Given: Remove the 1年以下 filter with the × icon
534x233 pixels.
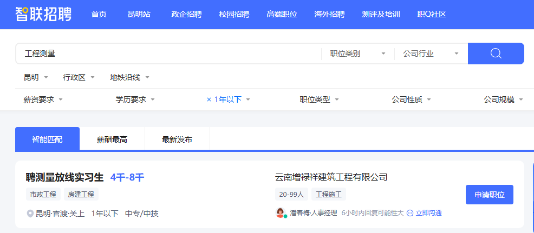Looking at the screenshot, I should 209,99.
